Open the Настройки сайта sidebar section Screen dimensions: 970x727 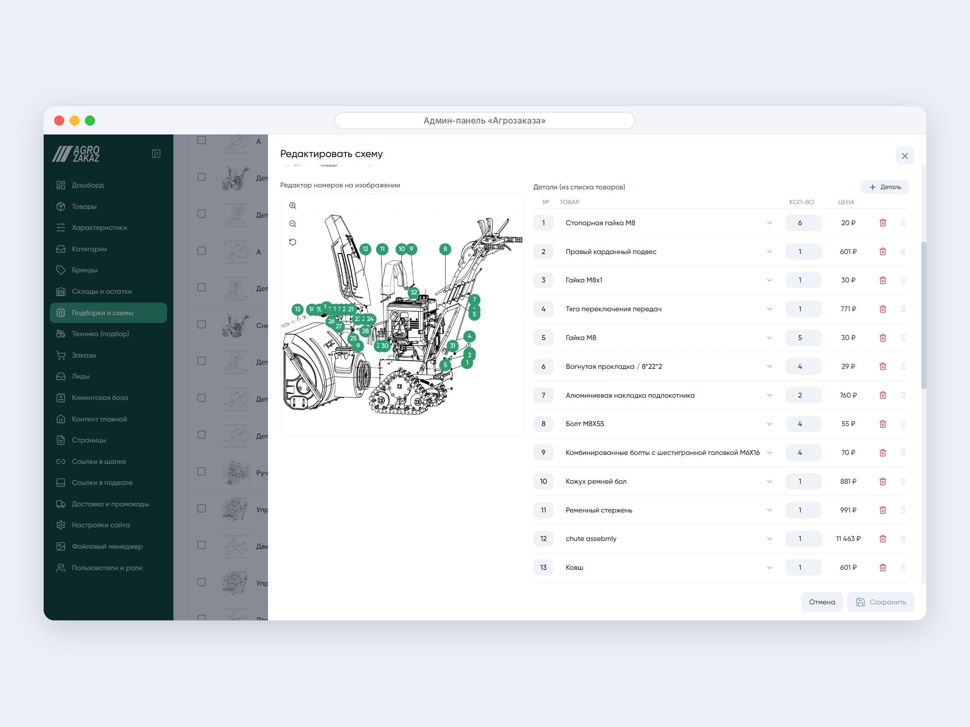108,525
